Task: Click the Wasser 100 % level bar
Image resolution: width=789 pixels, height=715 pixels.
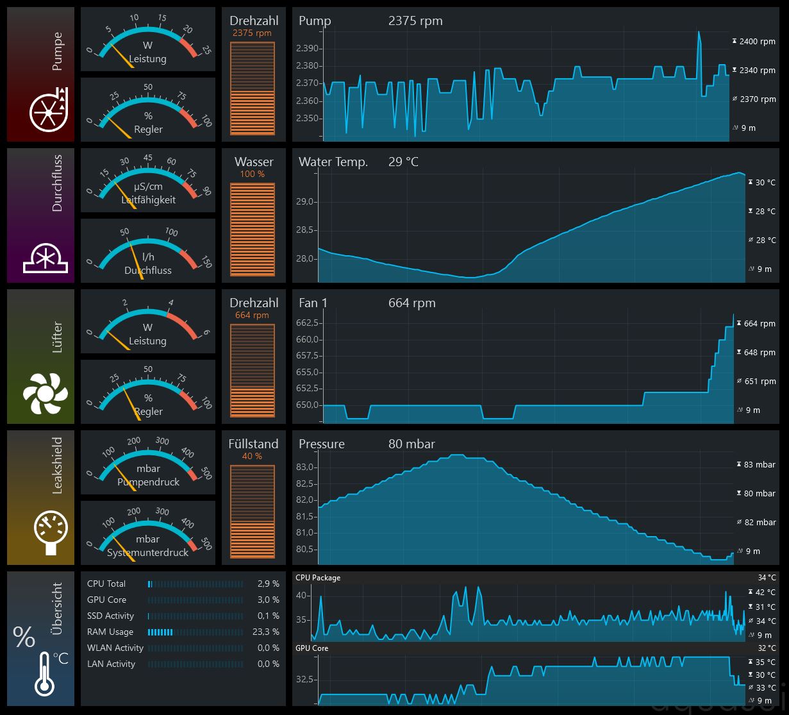Action: [253, 229]
